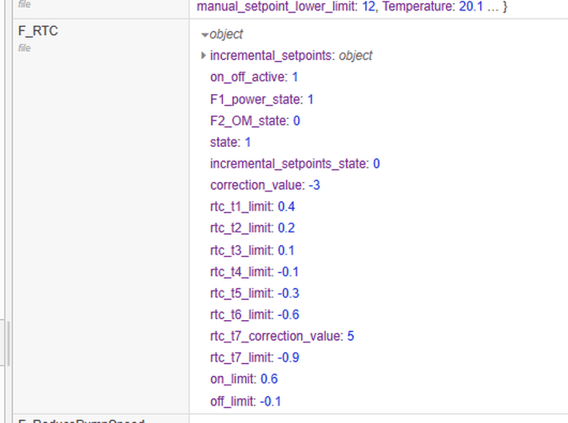Click the rtc_t4_limit row

254,271
